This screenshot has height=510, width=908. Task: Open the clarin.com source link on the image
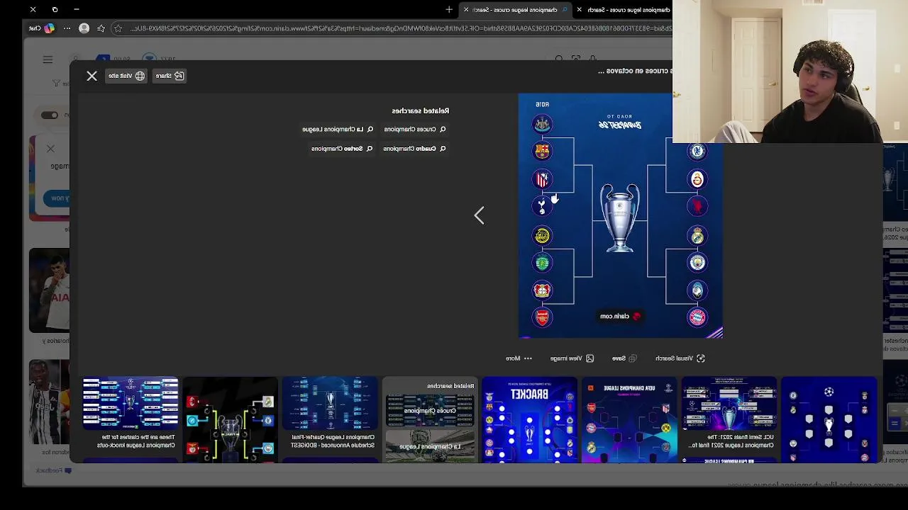[621, 317]
